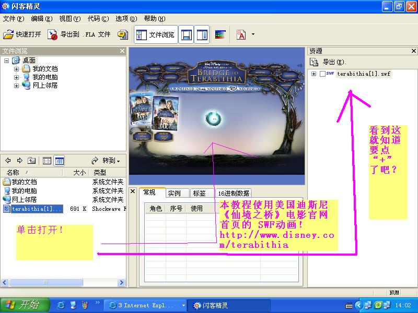Expand Network Neighborhood (网上邻居) tree node

(17, 86)
